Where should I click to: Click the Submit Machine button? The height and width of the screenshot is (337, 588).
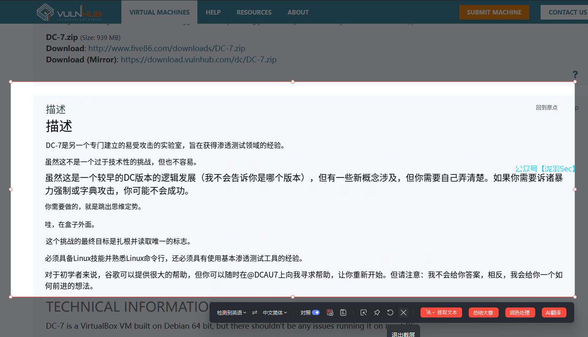[494, 12]
